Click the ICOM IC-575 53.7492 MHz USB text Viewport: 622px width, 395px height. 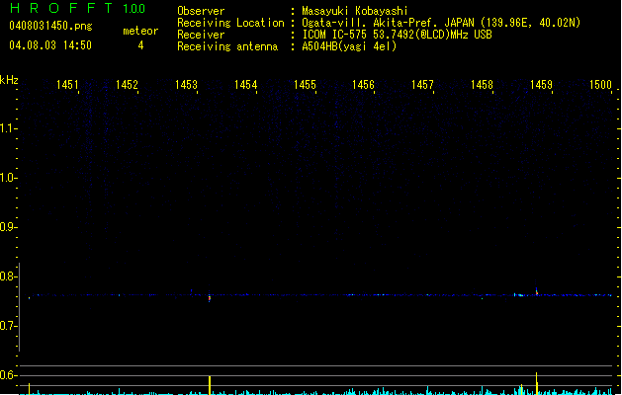pyautogui.click(x=398, y=35)
